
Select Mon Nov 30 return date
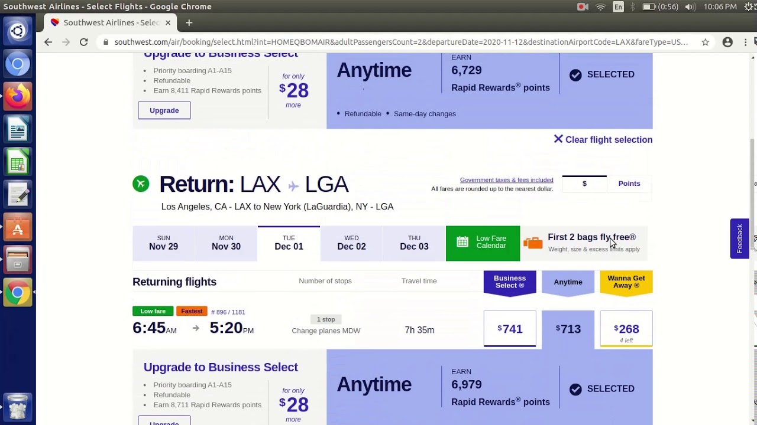[x=226, y=243]
